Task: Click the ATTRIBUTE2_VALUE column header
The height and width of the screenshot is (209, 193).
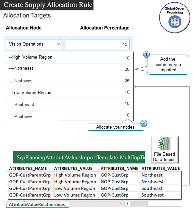Action: [73, 168]
